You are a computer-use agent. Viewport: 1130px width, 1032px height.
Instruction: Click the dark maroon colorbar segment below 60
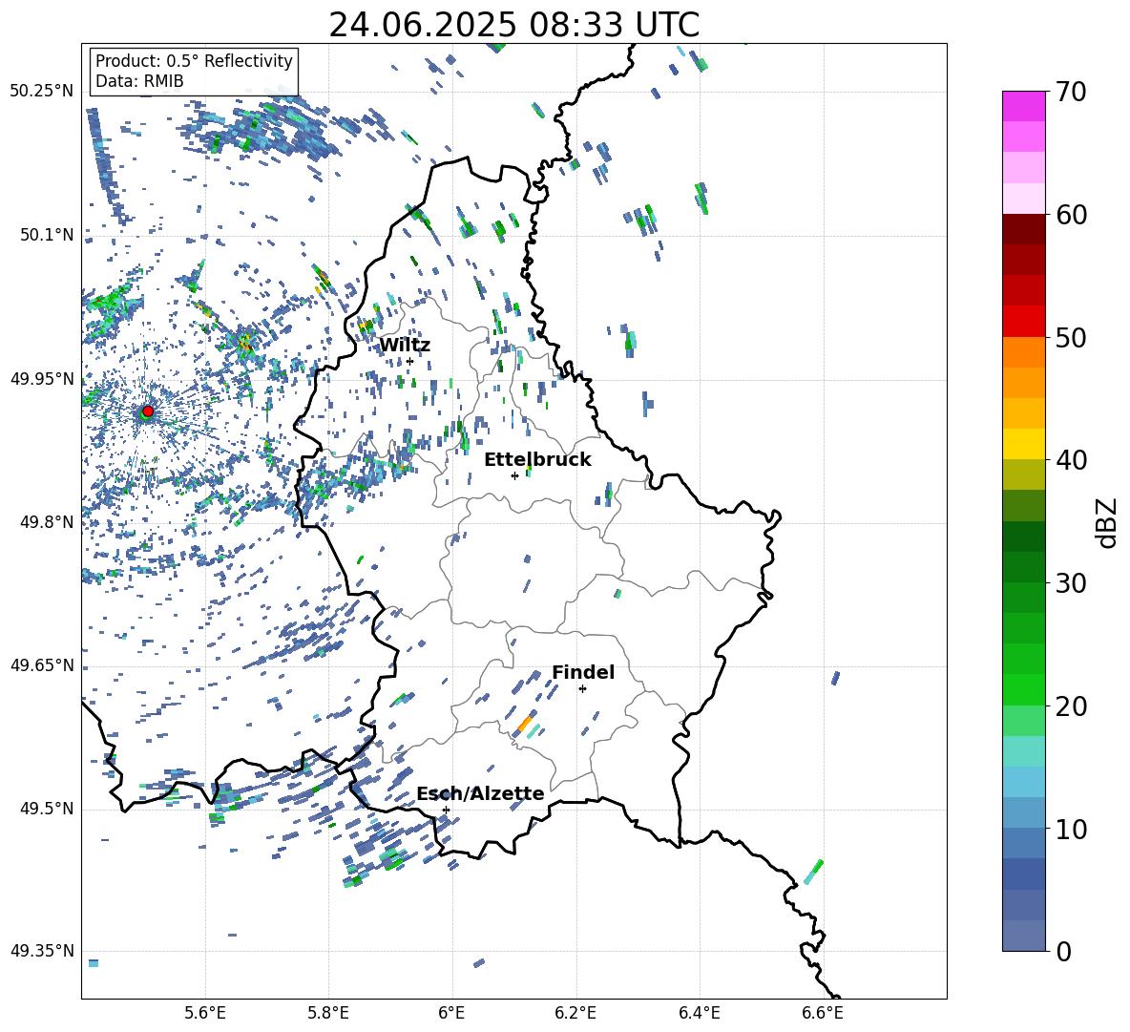pyautogui.click(x=1024, y=229)
